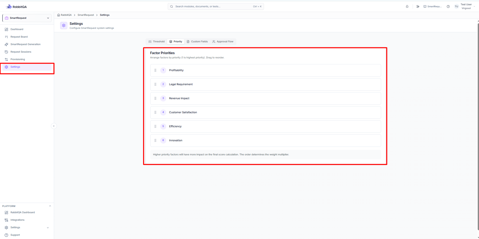Click the TU user avatar
This screenshot has width=479, height=239.
coord(456,7)
